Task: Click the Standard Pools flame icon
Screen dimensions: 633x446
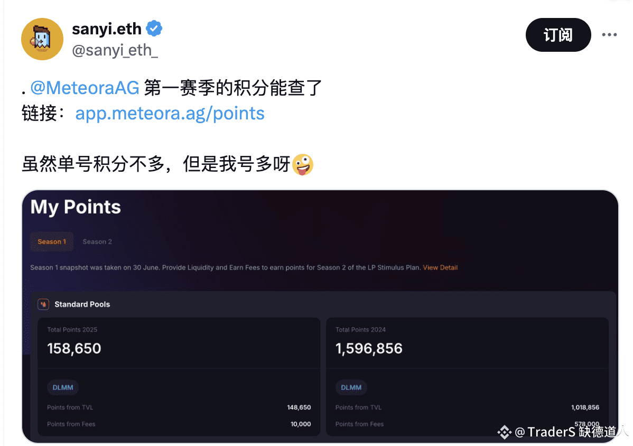Action: [x=43, y=304]
